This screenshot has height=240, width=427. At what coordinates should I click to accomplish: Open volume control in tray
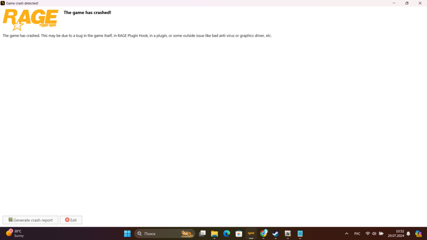click(x=374, y=234)
